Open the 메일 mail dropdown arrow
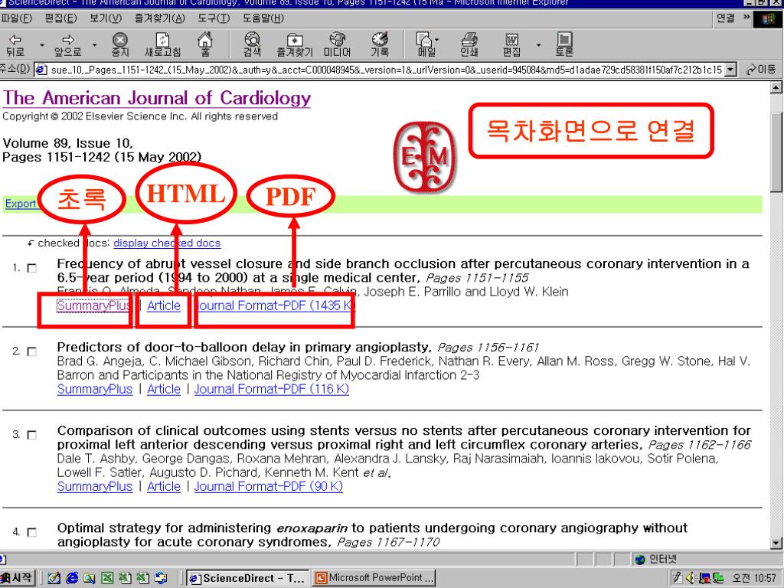Viewport: 784px width, 588px height. point(437,39)
